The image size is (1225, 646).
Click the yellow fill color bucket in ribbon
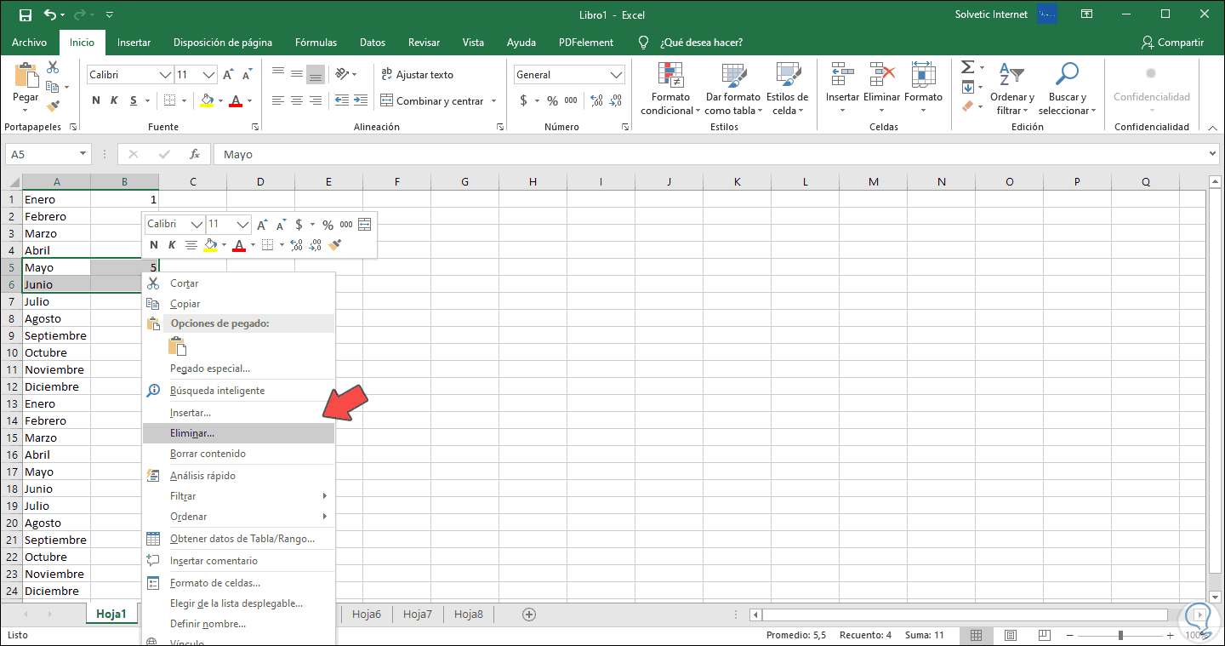(x=207, y=100)
